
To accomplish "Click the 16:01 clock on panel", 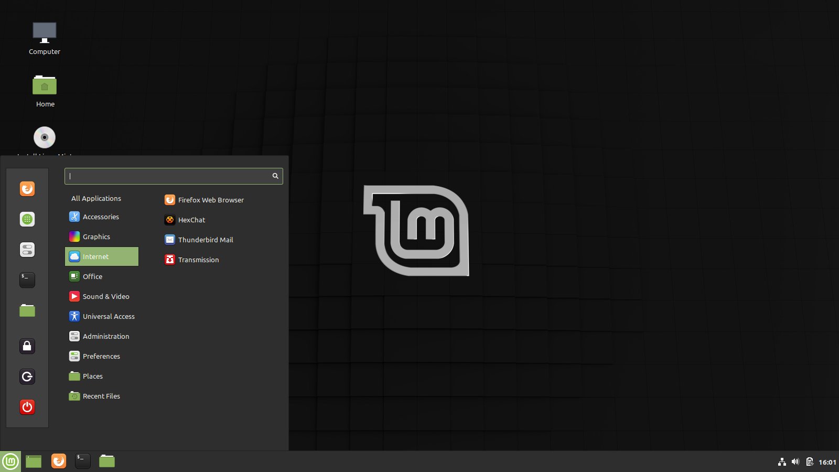I will click(x=827, y=462).
